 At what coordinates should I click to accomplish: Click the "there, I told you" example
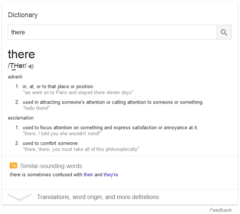tap(62, 133)
